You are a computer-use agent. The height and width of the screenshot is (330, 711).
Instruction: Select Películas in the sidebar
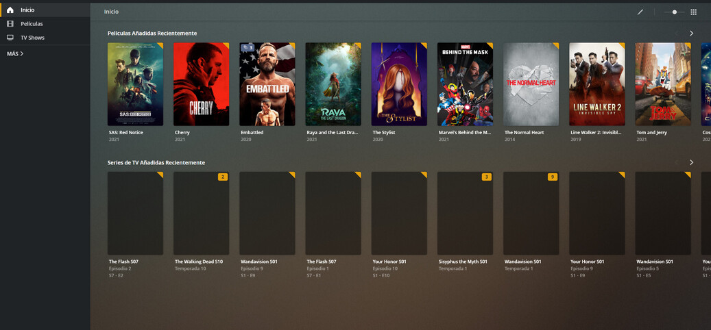point(45,23)
